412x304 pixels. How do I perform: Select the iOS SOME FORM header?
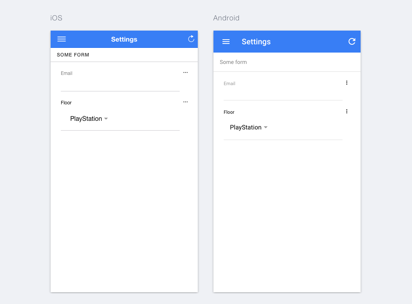click(73, 55)
